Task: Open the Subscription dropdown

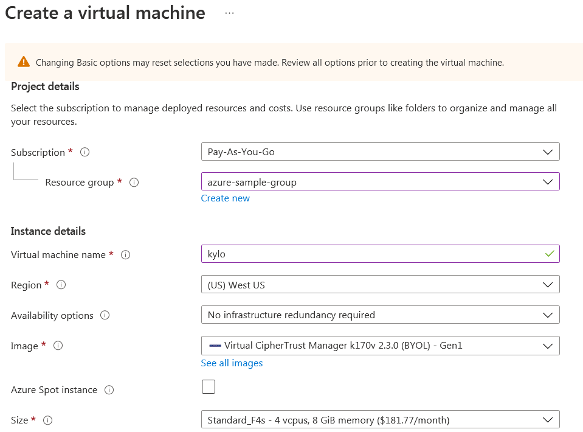Action: [380, 152]
